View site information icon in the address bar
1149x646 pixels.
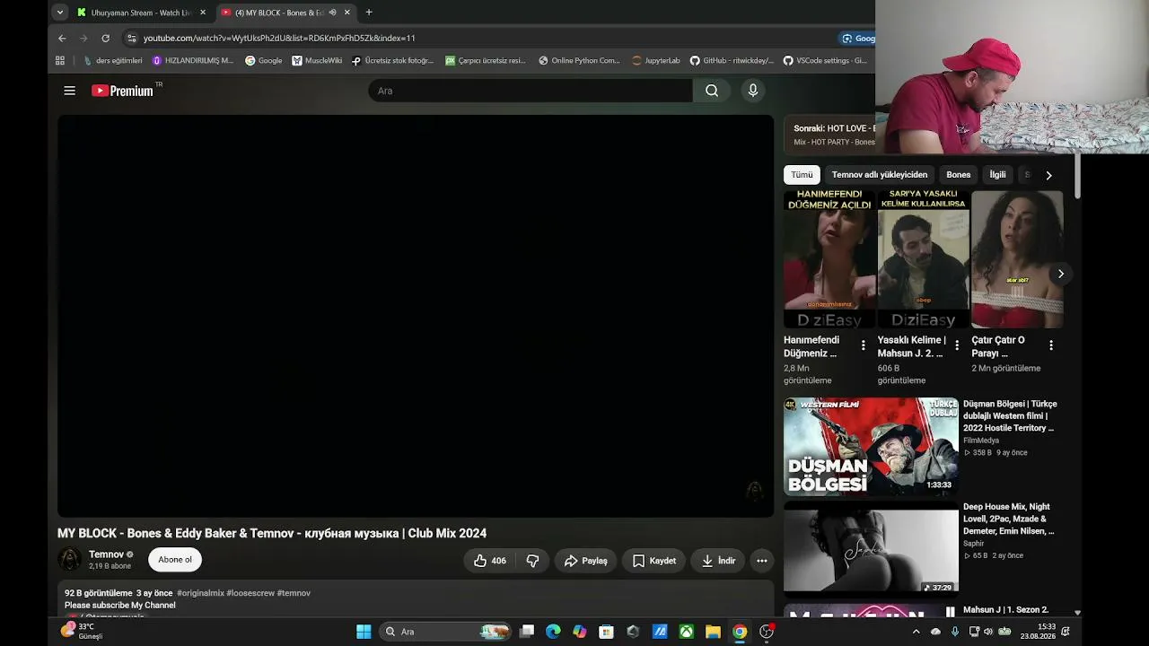[132, 39]
